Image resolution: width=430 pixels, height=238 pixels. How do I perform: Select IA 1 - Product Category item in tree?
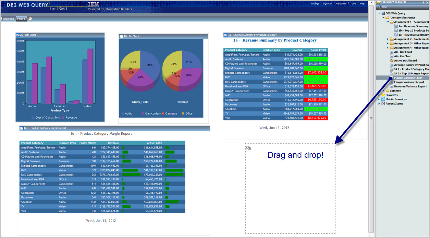(411, 69)
